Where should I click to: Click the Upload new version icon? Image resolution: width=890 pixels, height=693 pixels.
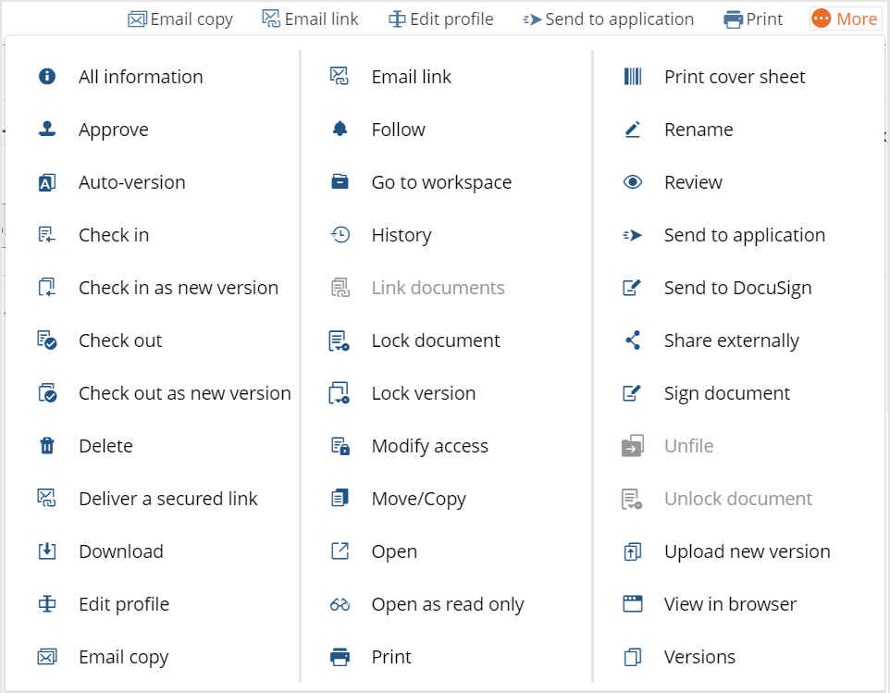point(632,551)
